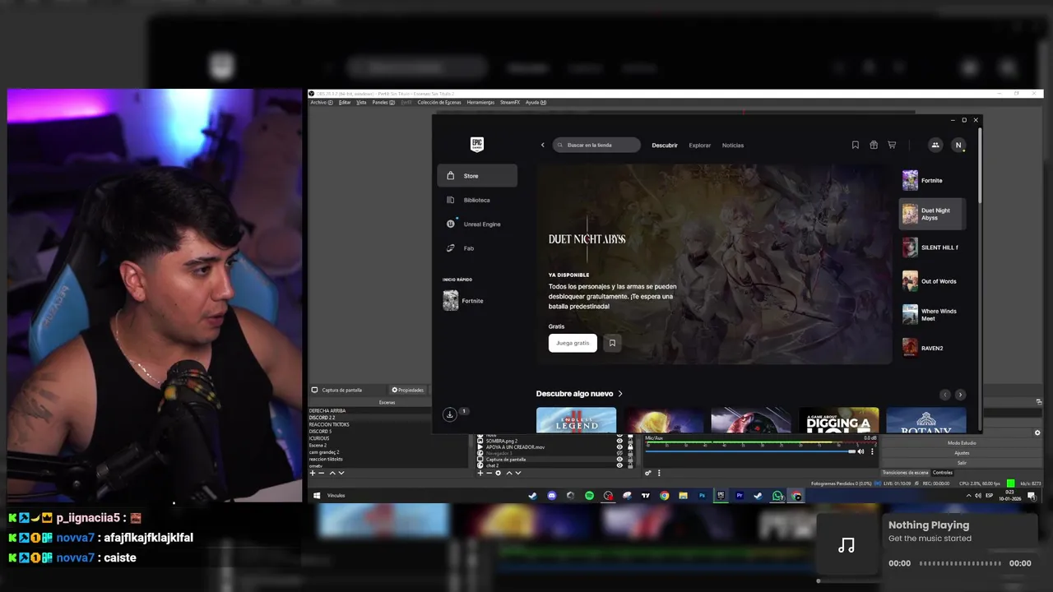Viewport: 1053px width, 592px height.
Task: Move selected OBS scene up
Action: click(x=332, y=473)
